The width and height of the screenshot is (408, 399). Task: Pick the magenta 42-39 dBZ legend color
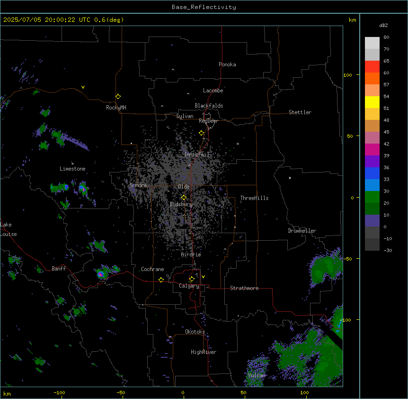pos(372,149)
